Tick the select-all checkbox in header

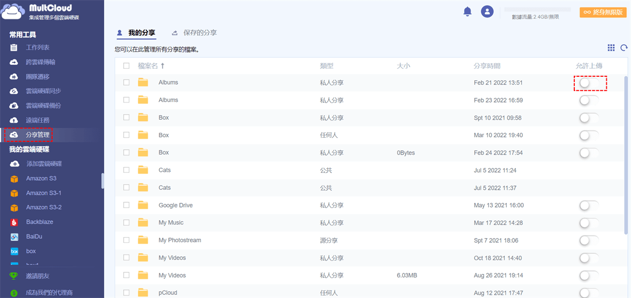126,66
